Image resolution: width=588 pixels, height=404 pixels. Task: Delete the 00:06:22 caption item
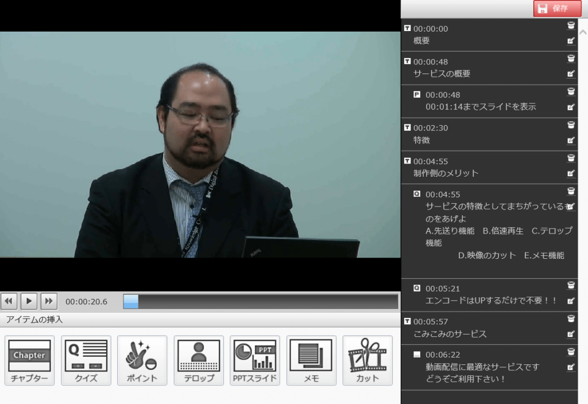point(571,352)
